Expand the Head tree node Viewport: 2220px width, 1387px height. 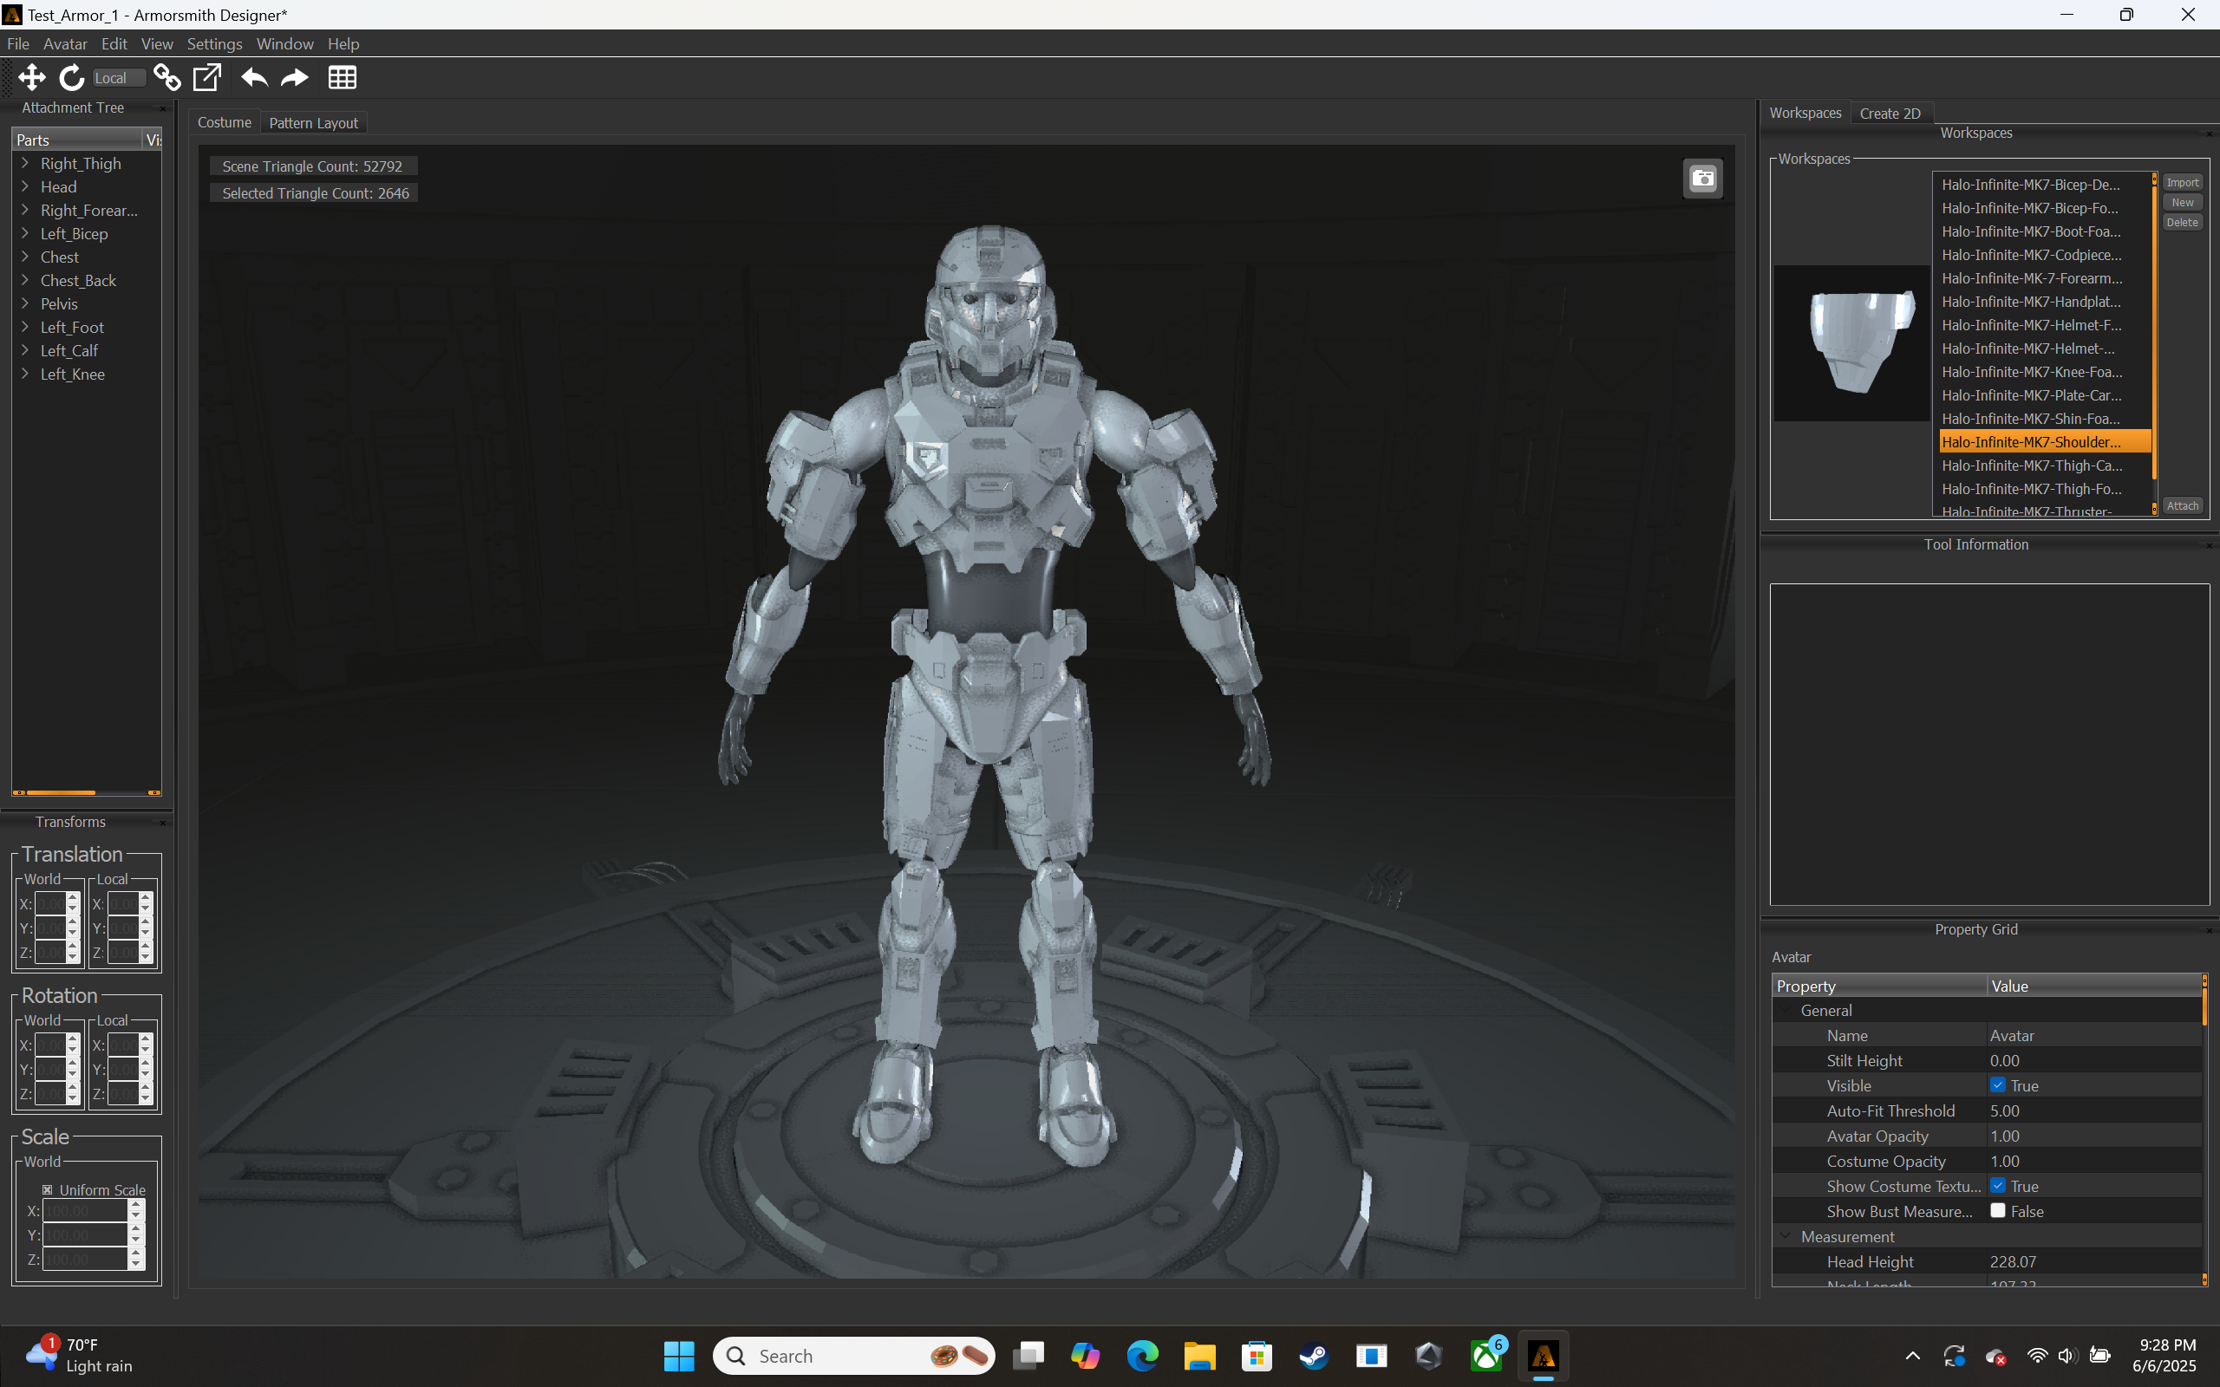coord(25,186)
